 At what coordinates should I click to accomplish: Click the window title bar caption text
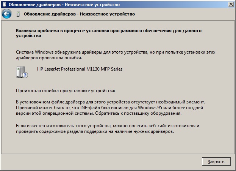[x=64, y=5]
